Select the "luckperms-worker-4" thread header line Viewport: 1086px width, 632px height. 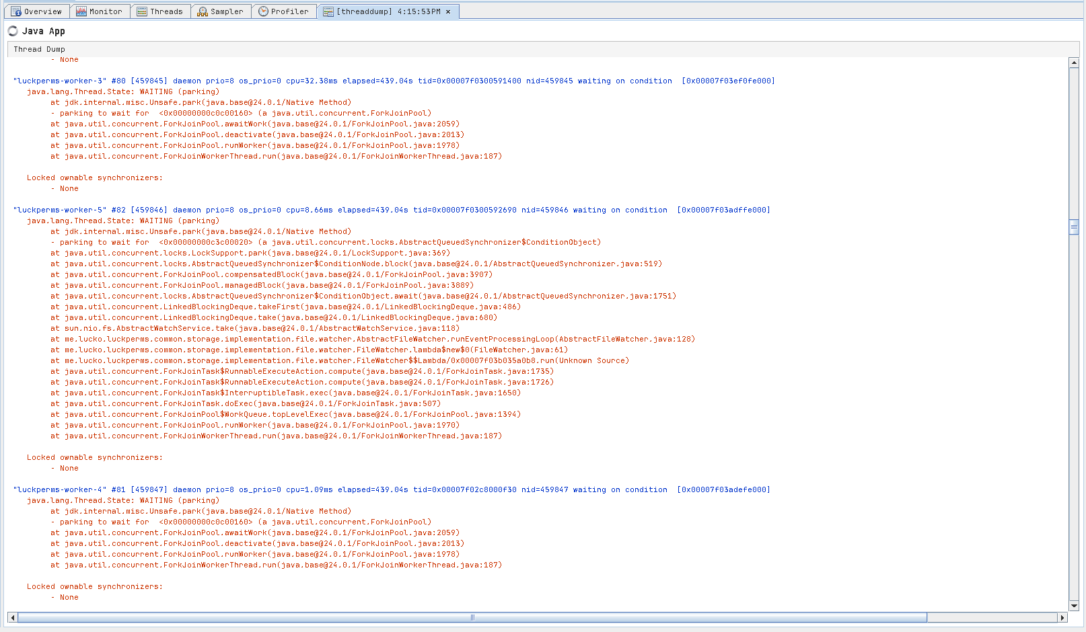[x=392, y=489]
